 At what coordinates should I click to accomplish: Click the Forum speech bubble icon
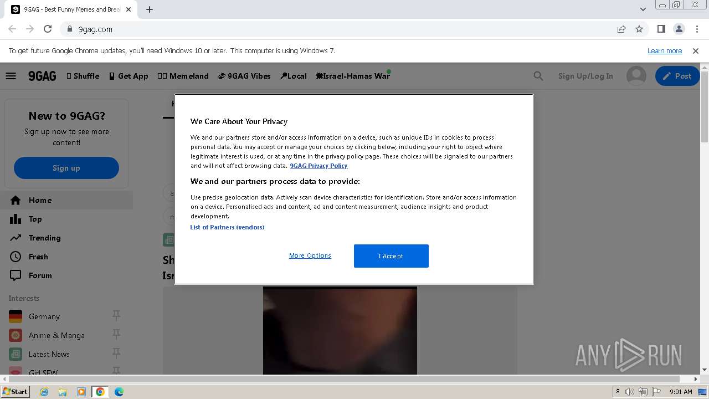[16, 275]
